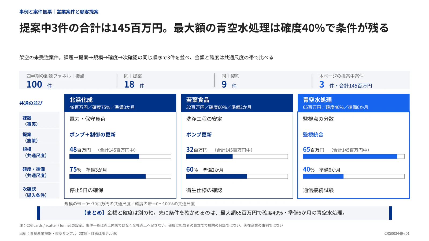429x241 pixels.
Task: Click the 監視統合 proposal text
Action: [313, 135]
